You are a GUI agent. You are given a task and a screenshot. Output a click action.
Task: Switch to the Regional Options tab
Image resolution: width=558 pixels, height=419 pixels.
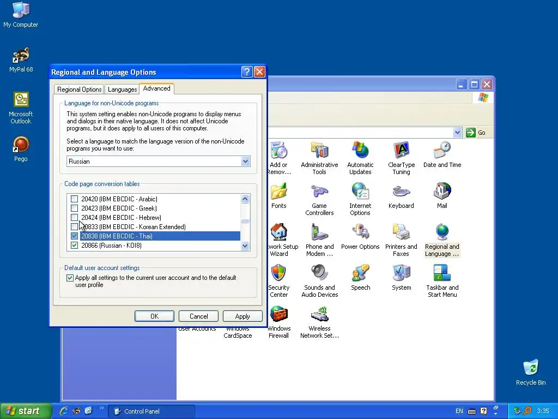80,89
